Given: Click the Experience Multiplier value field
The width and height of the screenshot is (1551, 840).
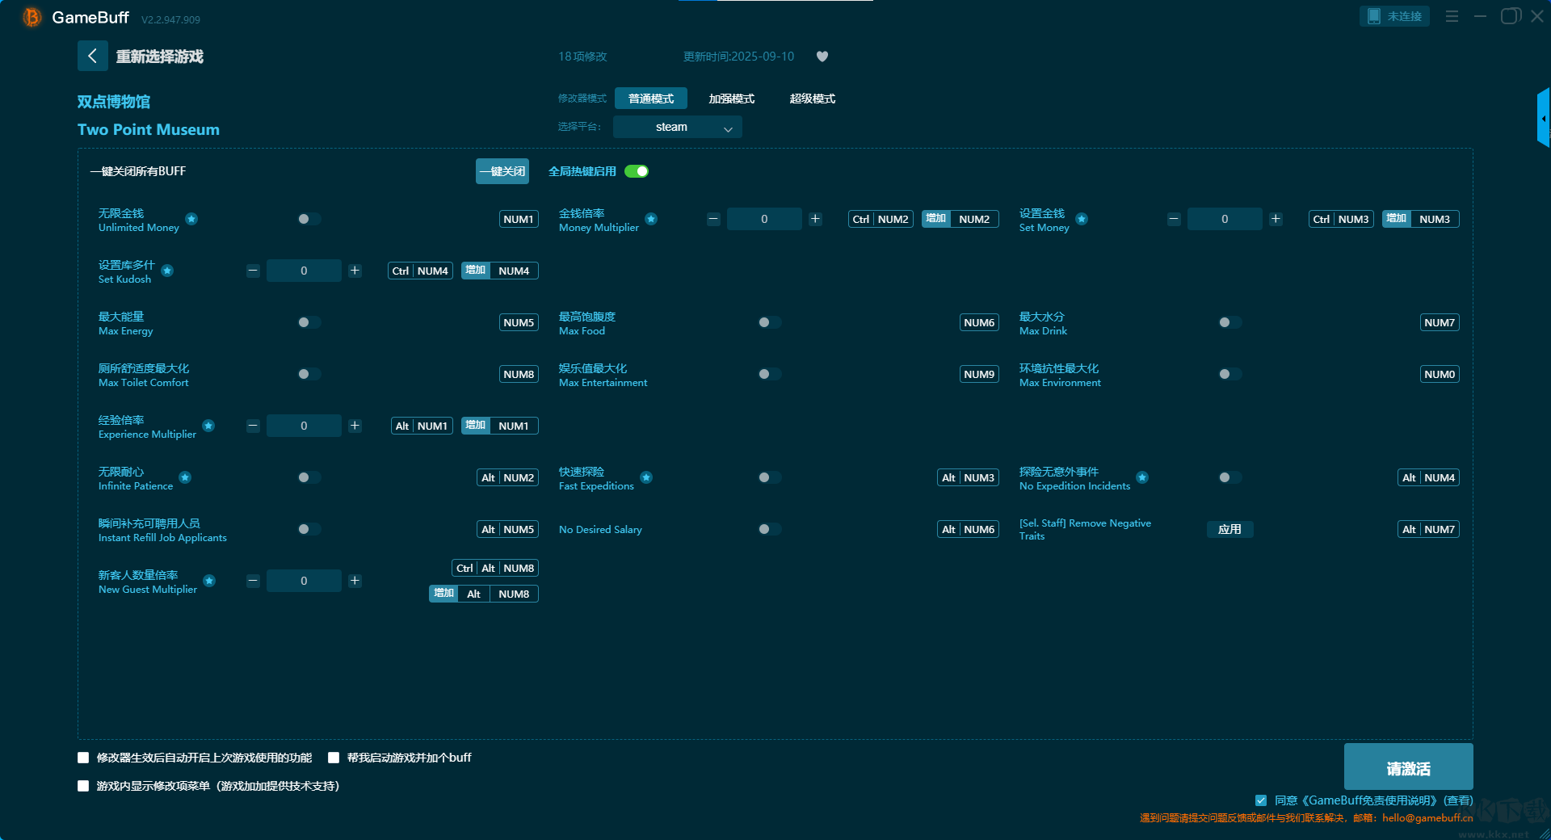Looking at the screenshot, I should [304, 426].
